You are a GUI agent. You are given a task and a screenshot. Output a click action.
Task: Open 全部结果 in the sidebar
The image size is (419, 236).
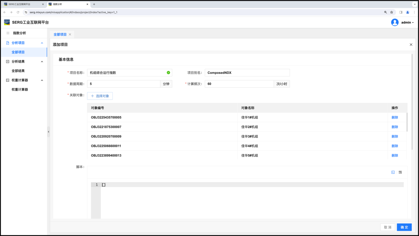pos(18,71)
